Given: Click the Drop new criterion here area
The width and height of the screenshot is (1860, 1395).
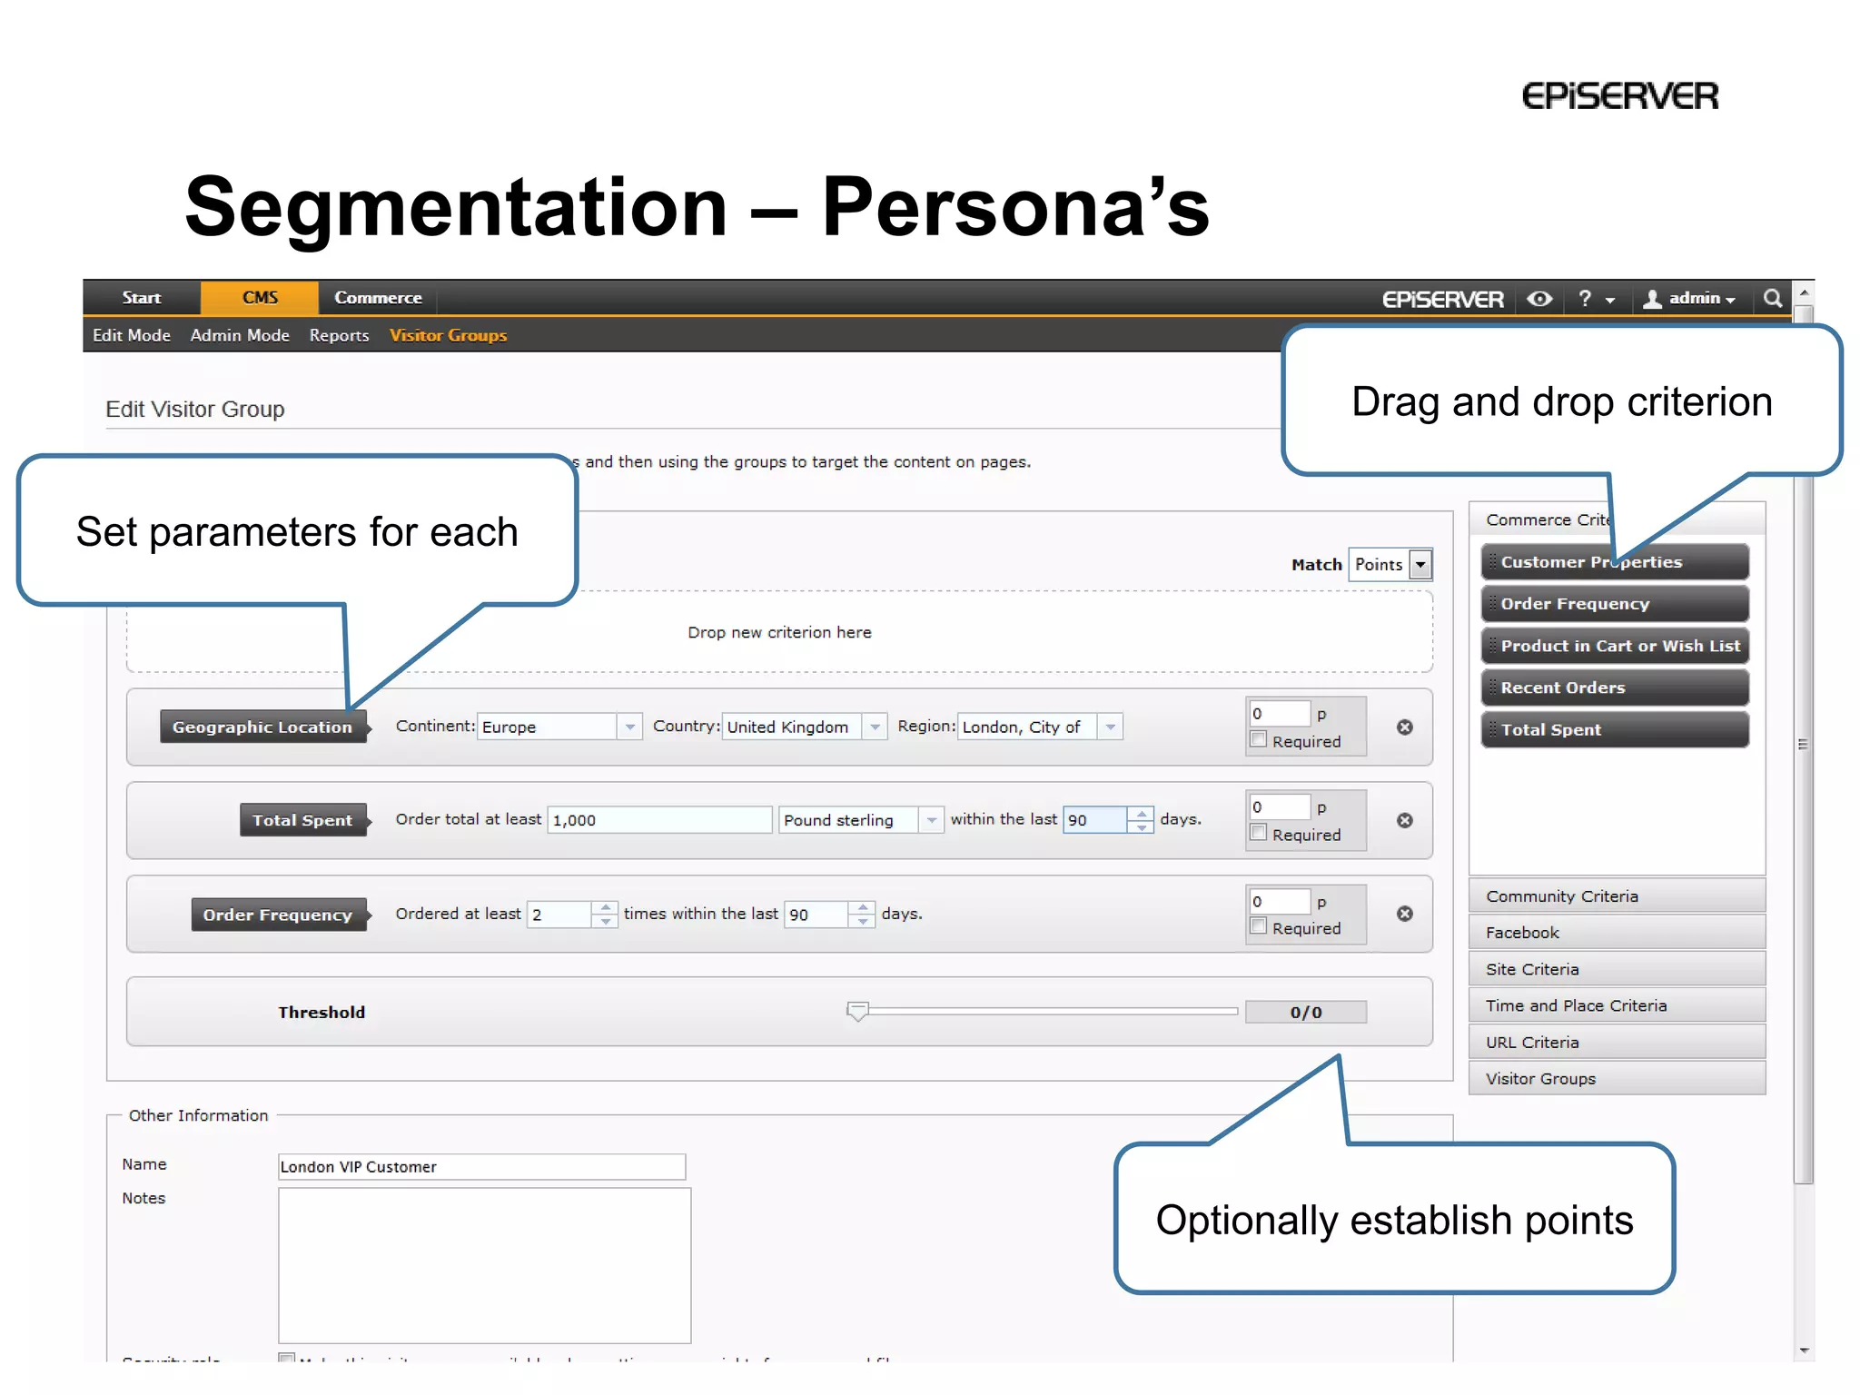Looking at the screenshot, I should pyautogui.click(x=779, y=632).
